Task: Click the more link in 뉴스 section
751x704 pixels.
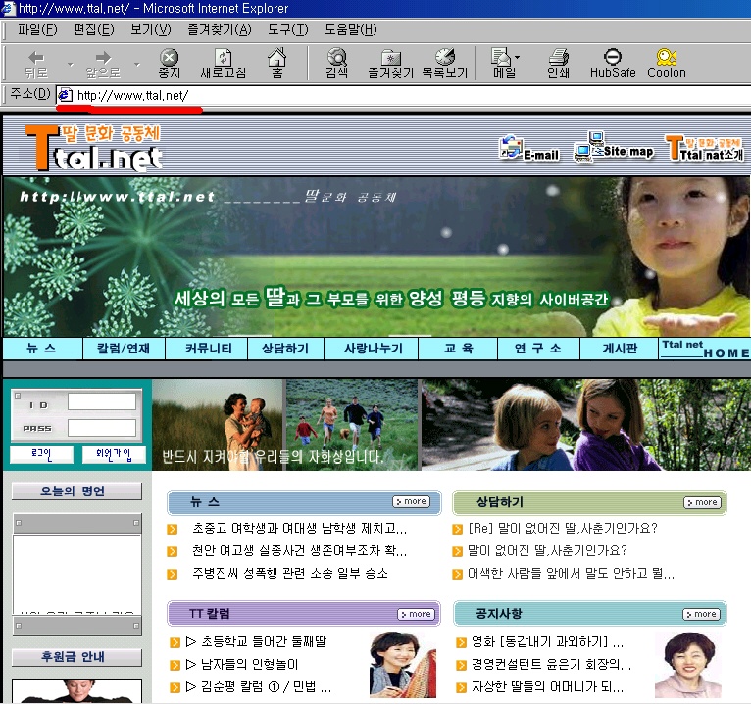Action: point(412,501)
